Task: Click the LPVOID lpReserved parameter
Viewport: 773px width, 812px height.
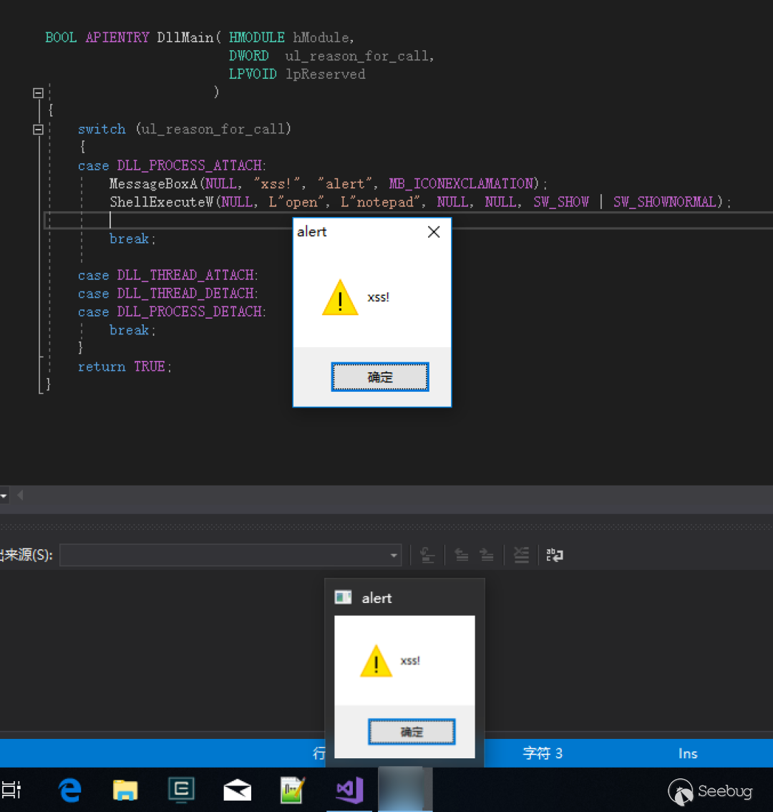Action: pyautogui.click(x=296, y=74)
